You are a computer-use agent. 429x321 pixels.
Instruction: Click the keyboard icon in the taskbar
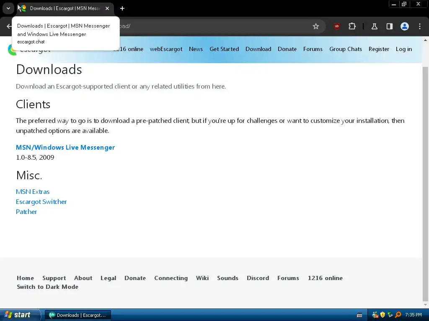click(x=359, y=315)
